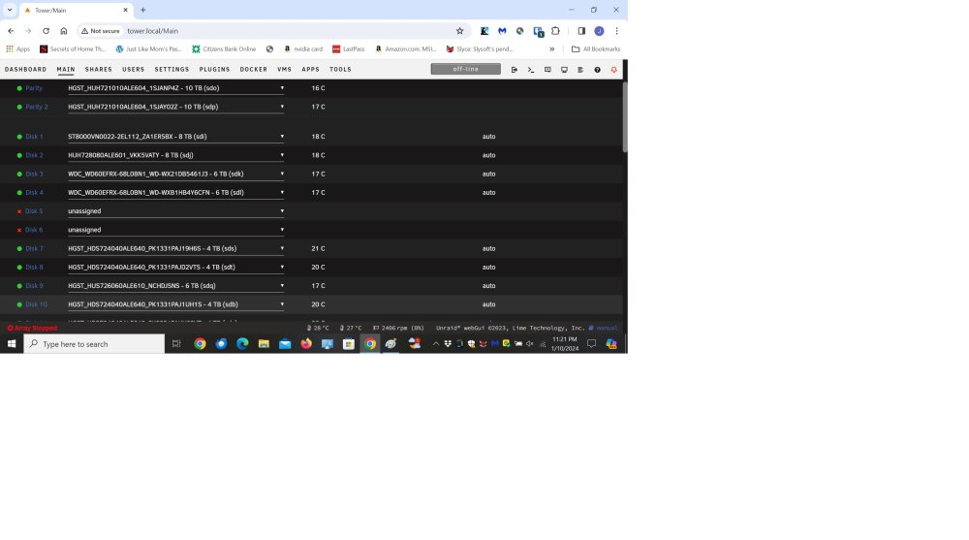Go to the Dashboard tab
This screenshot has height=540, width=969.
(x=25, y=69)
